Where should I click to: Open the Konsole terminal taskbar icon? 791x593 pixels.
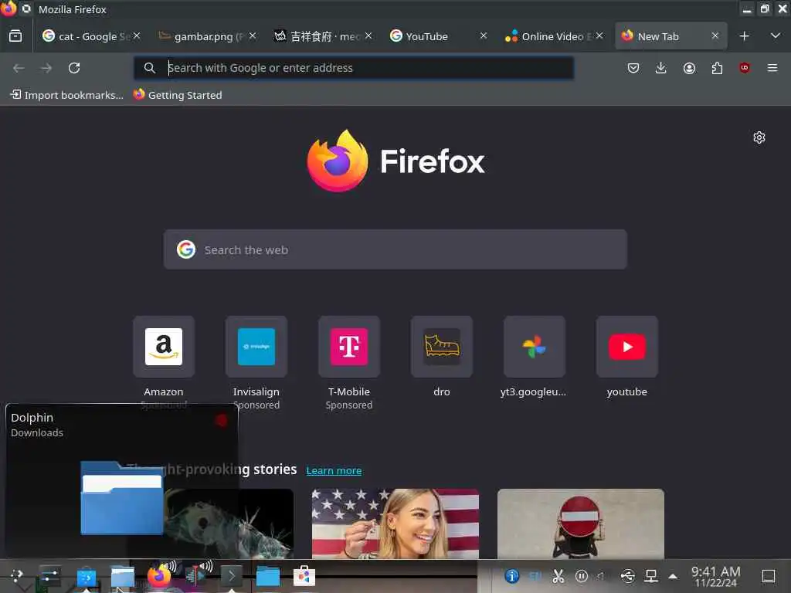click(x=231, y=575)
